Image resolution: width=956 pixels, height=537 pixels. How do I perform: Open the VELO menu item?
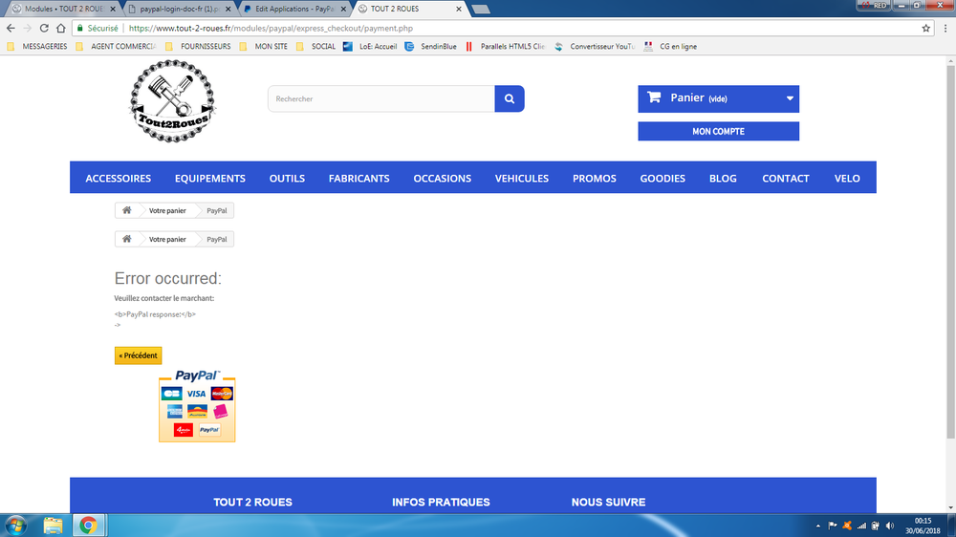[x=847, y=178]
